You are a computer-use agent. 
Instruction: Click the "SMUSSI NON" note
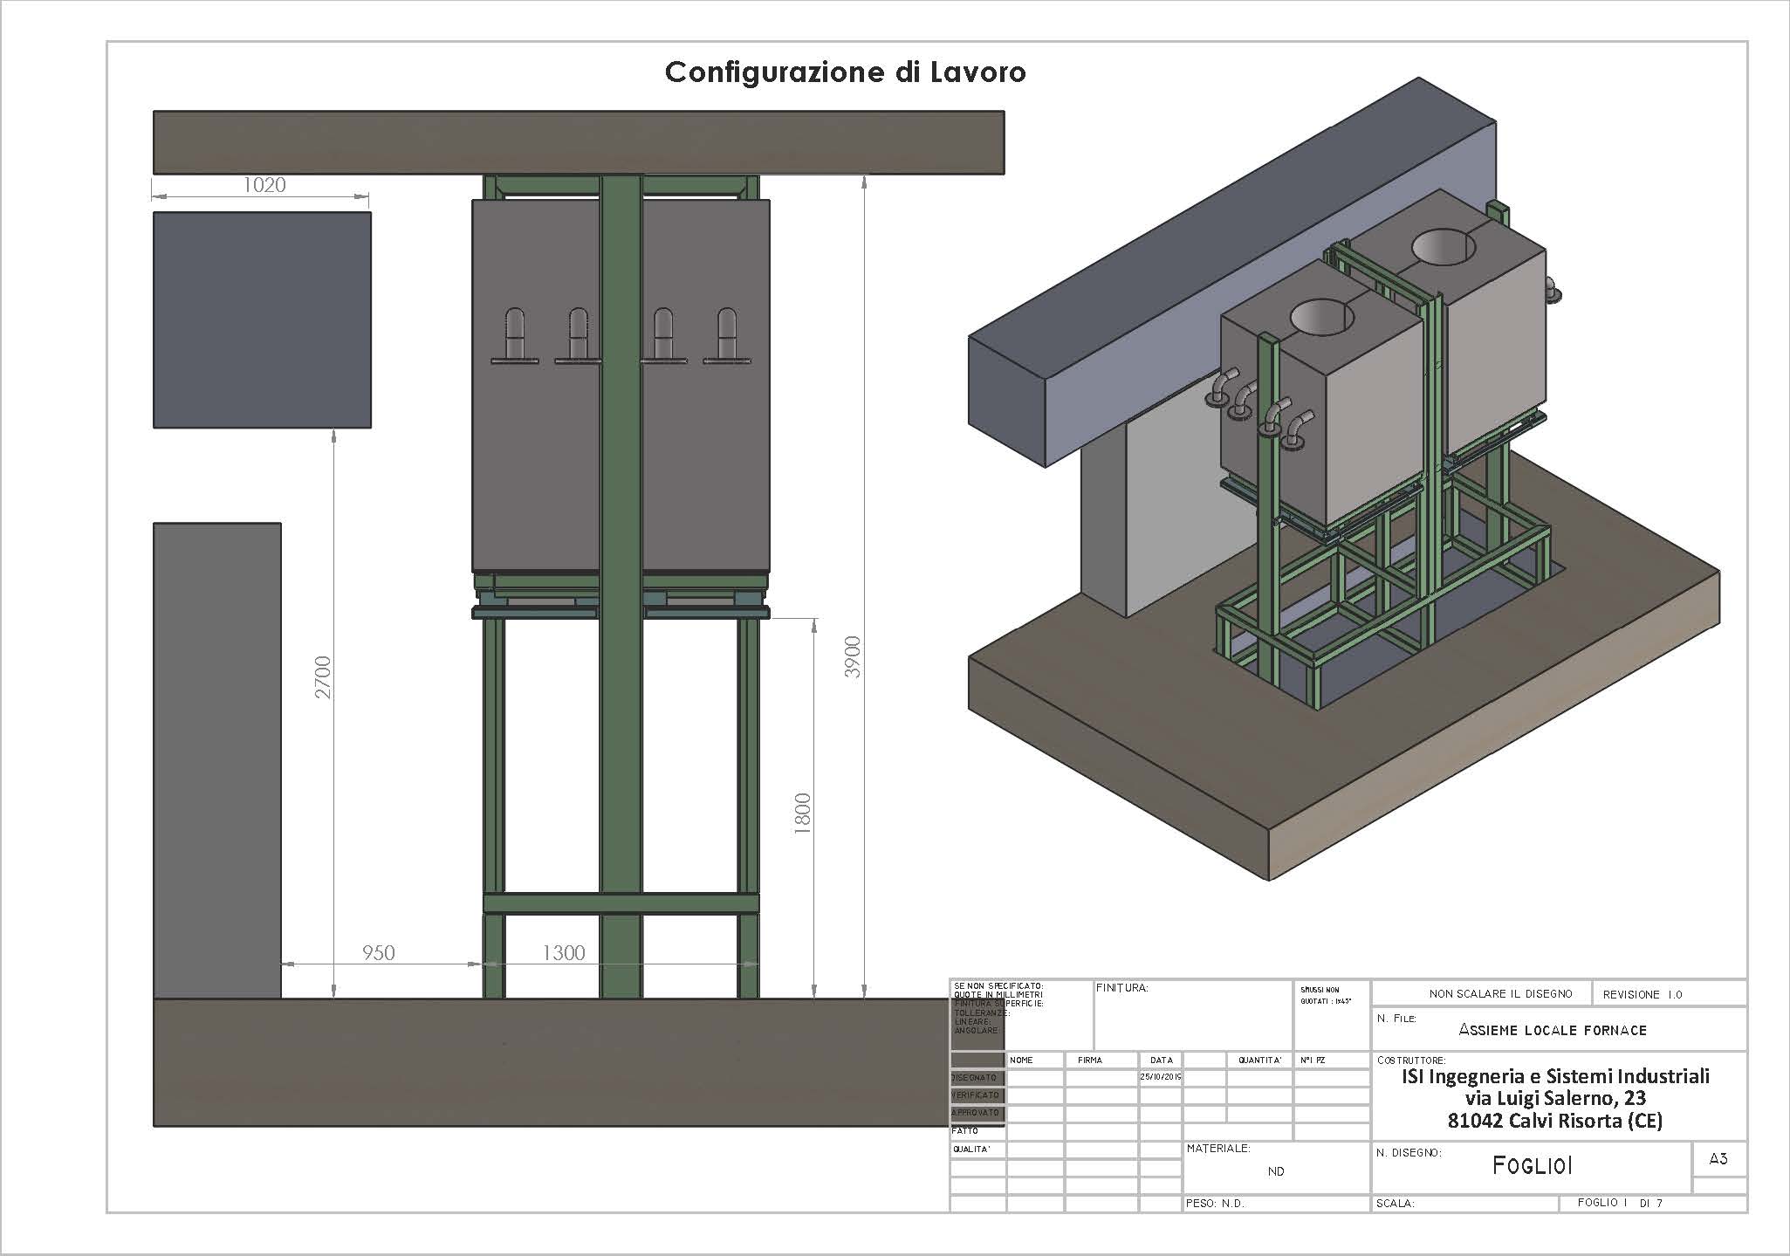[1320, 991]
